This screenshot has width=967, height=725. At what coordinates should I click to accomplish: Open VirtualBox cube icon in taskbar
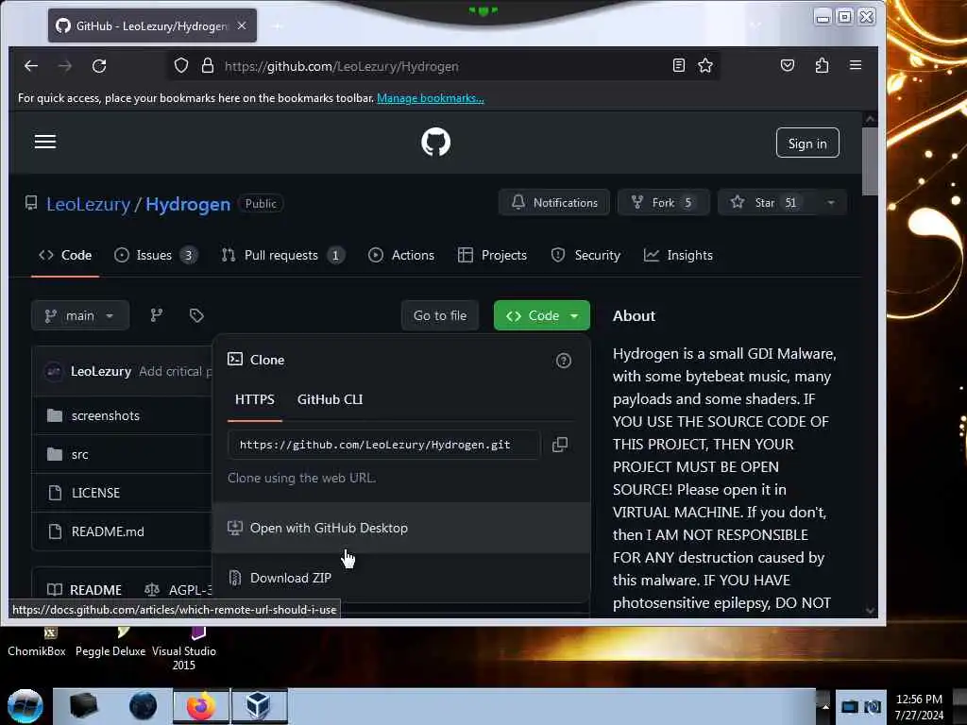coord(259,706)
